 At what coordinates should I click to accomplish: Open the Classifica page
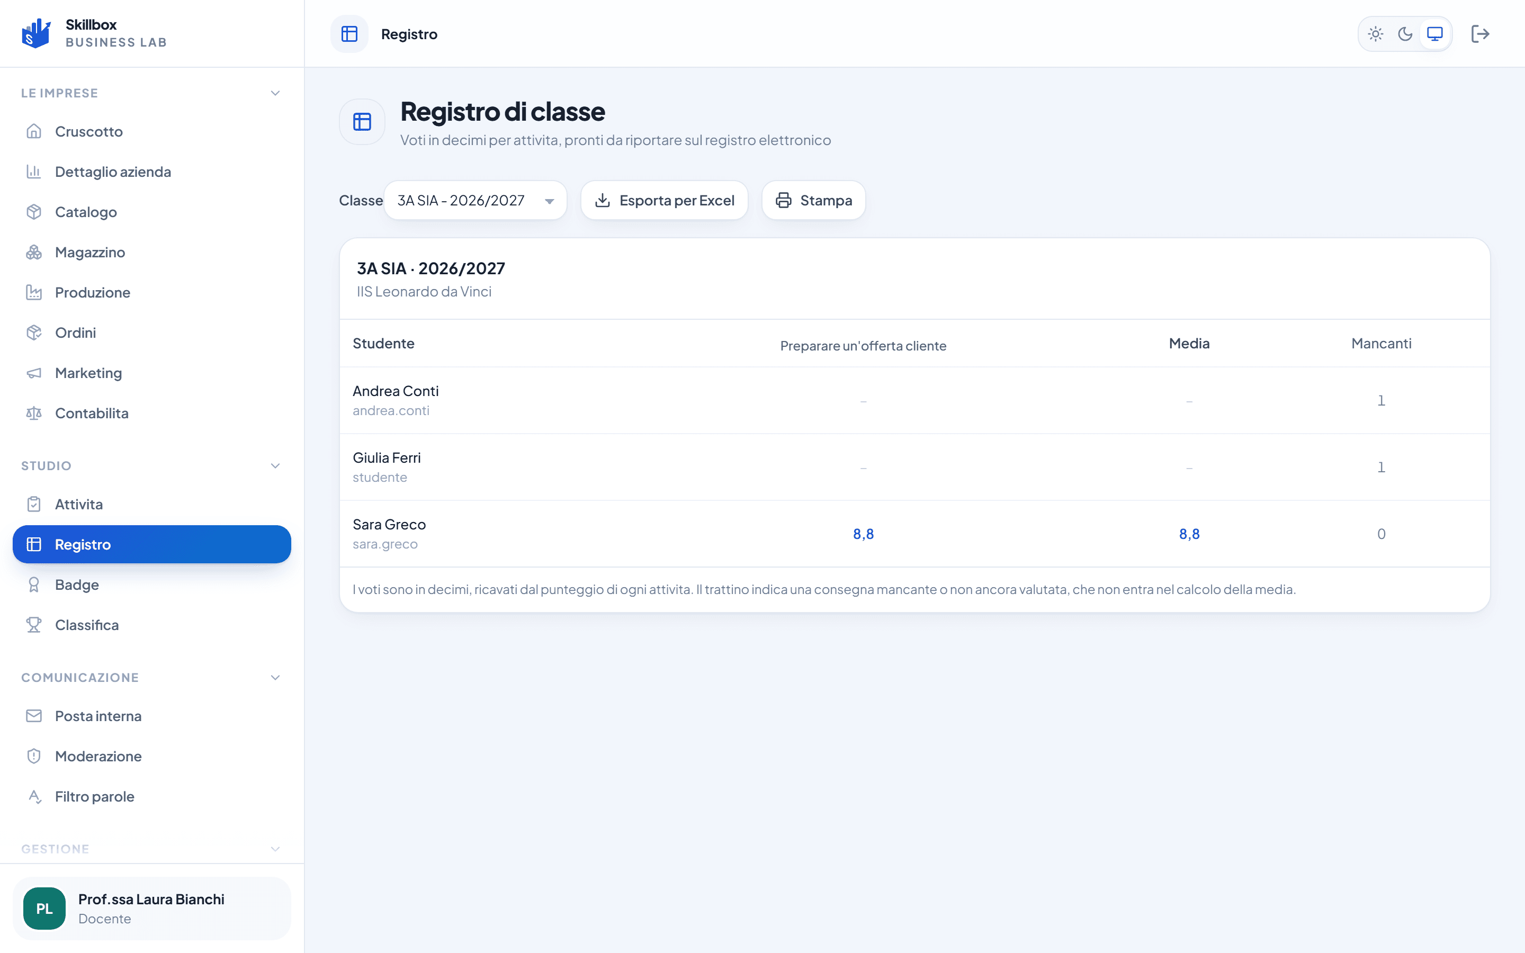(152, 625)
